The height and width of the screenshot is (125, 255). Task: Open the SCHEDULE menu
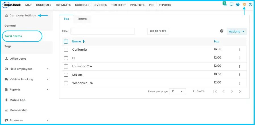(82, 5)
